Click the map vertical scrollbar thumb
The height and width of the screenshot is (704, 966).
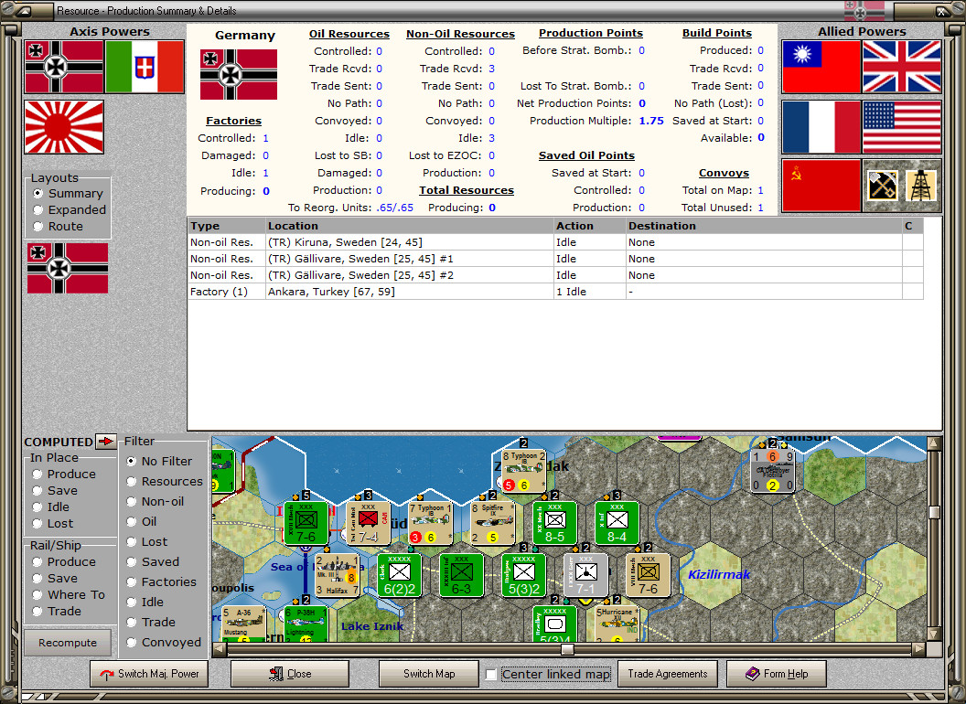pos(934,512)
